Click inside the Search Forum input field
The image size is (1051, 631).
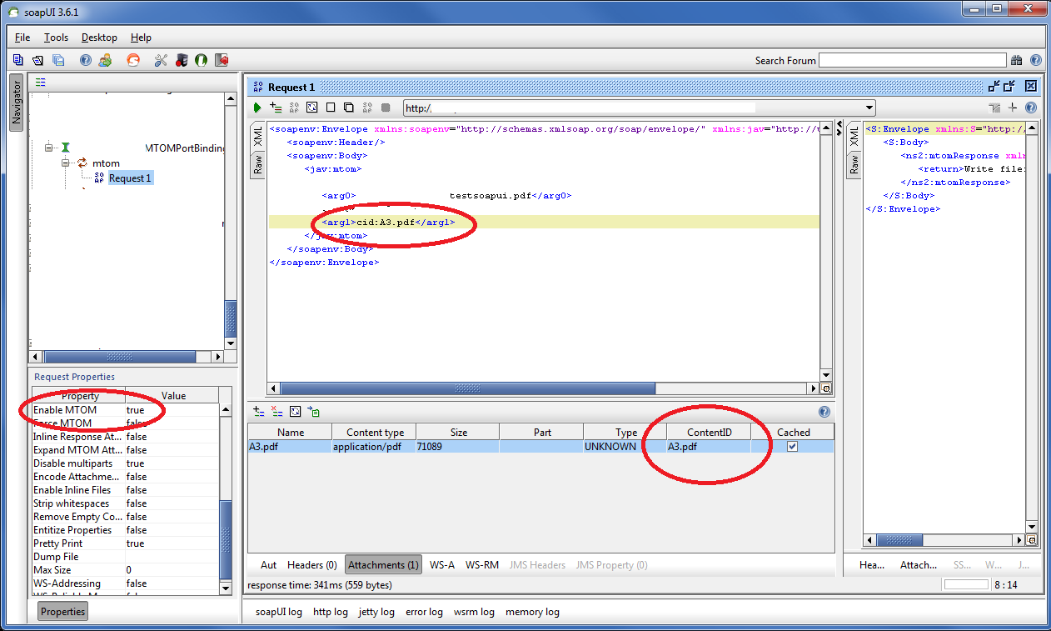912,59
